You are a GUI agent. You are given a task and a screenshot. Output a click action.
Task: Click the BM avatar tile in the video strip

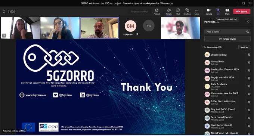coord(130,26)
